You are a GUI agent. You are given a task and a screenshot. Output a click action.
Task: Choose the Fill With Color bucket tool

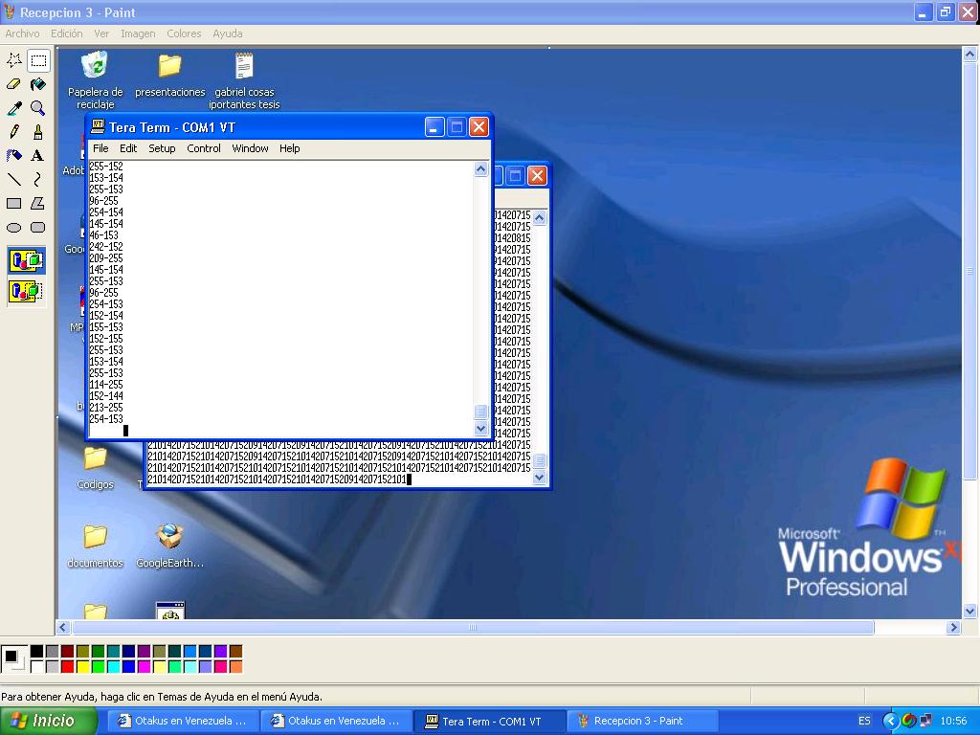[37, 84]
